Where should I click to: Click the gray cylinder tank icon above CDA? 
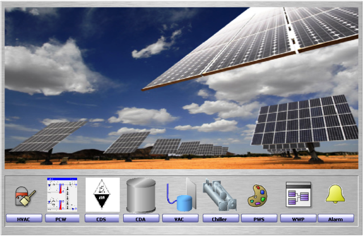pos(141,195)
